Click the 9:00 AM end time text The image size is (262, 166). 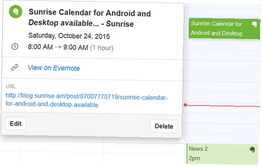pos(76,48)
